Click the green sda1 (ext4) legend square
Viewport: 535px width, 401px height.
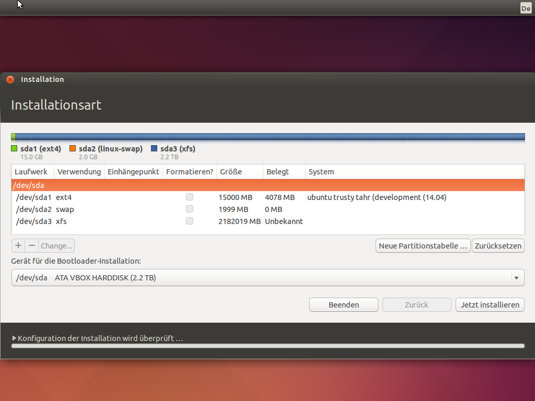point(14,149)
